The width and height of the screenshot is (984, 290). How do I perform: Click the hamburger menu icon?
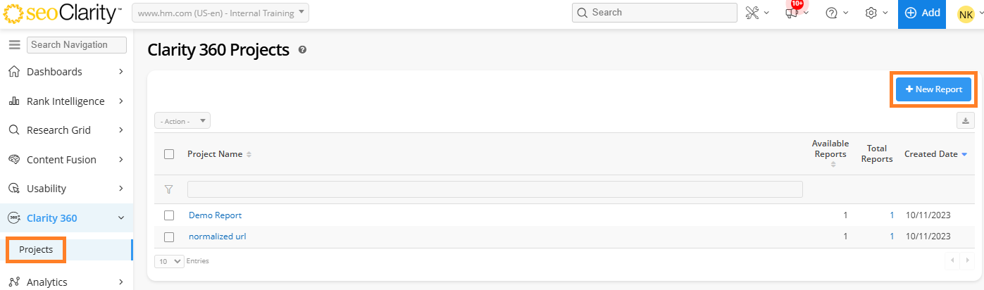(x=14, y=44)
